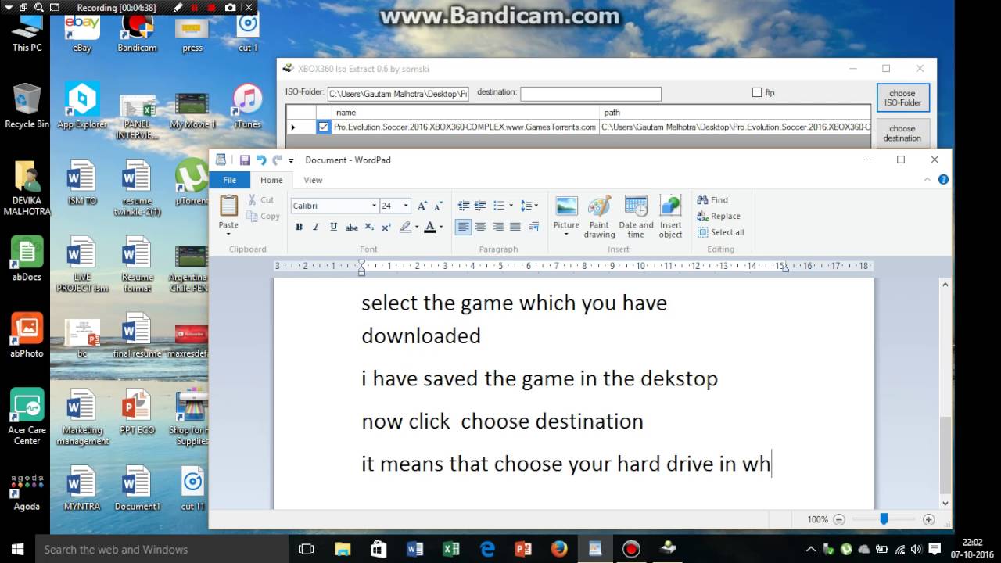Image resolution: width=1001 pixels, height=563 pixels.
Task: Apply the text highlight color
Action: [405, 227]
